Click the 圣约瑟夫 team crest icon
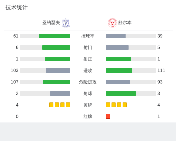This screenshot has width=176, height=141. coord(66,23)
